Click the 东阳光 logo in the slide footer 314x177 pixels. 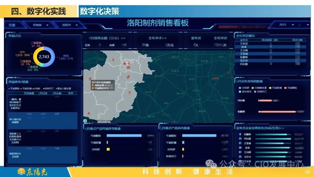(x=33, y=172)
